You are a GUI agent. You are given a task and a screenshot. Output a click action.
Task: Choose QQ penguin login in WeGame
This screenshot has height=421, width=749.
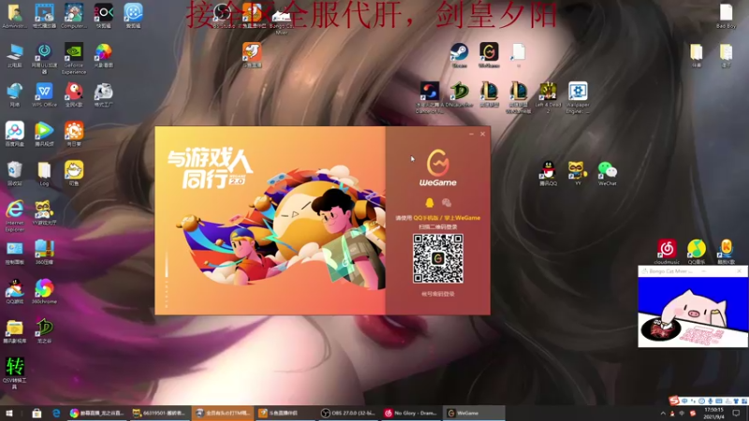pos(430,203)
